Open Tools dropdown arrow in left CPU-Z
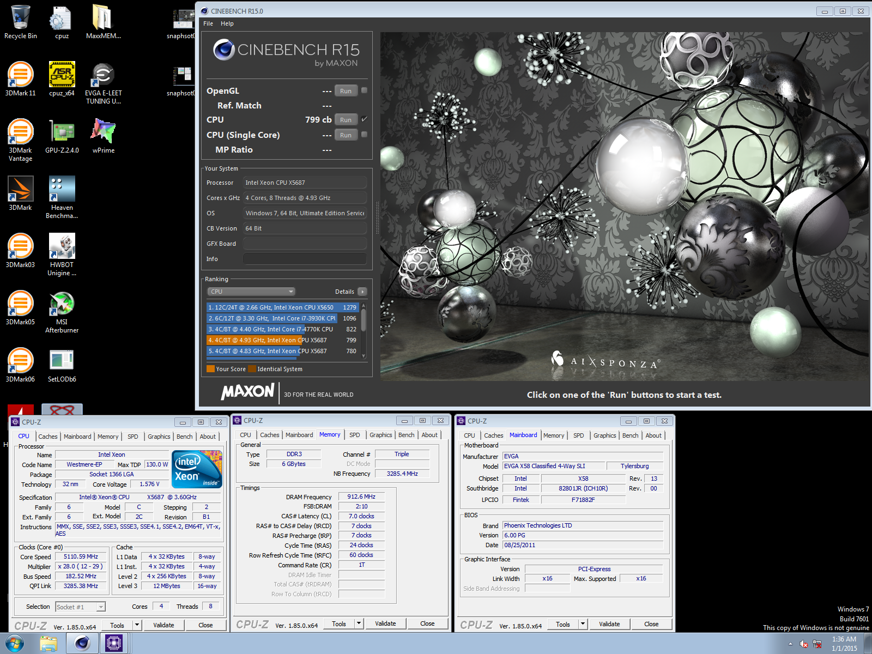 [x=137, y=625]
